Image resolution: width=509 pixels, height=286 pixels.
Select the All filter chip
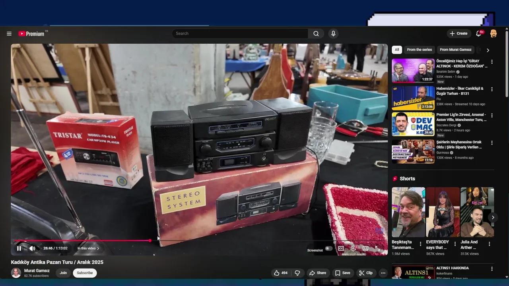[397, 50]
